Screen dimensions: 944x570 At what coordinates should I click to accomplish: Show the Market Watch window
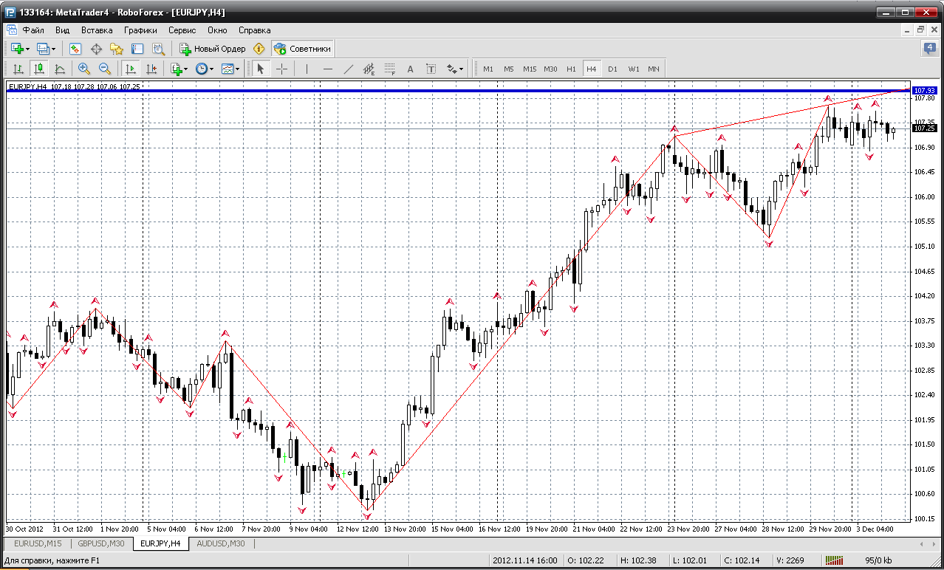[75, 49]
